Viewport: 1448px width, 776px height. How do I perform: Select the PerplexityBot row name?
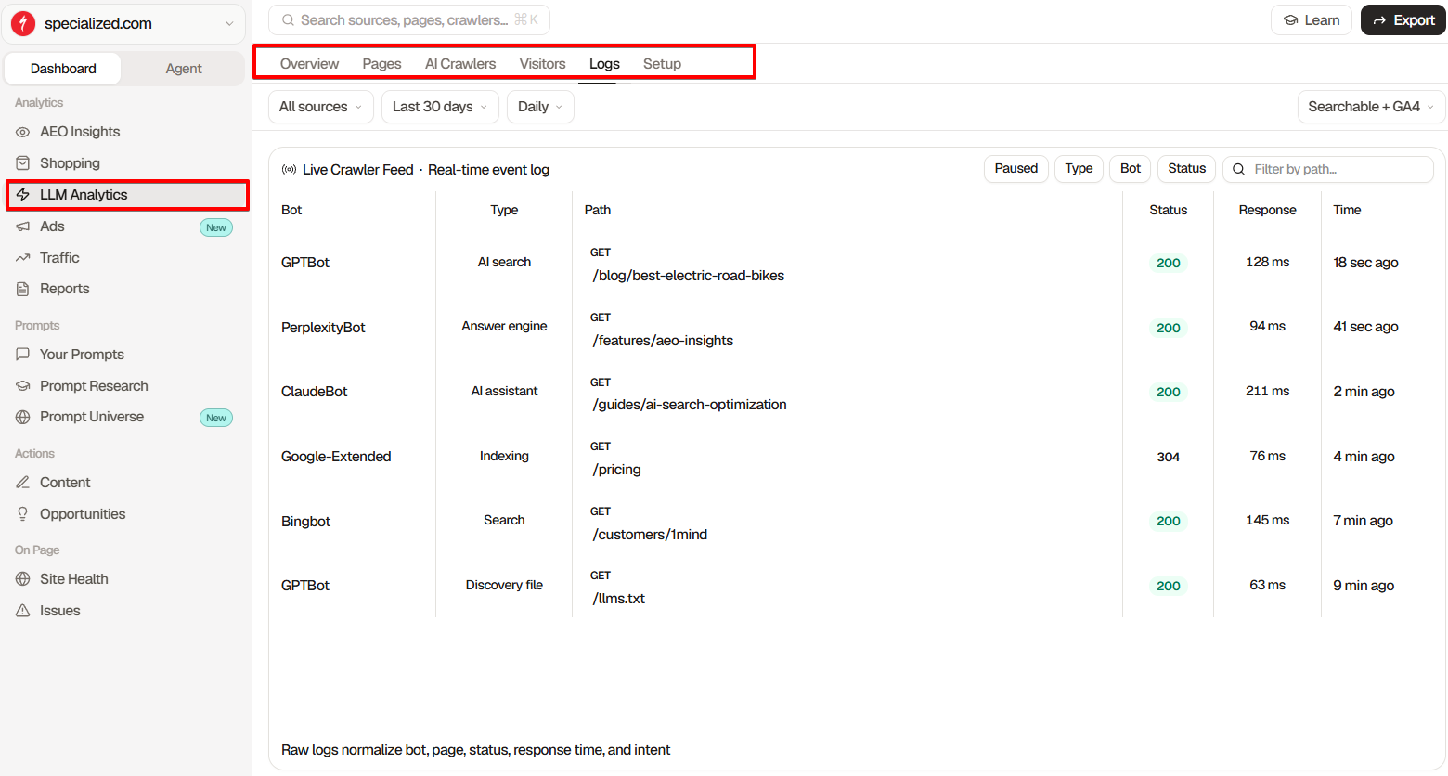click(x=323, y=328)
